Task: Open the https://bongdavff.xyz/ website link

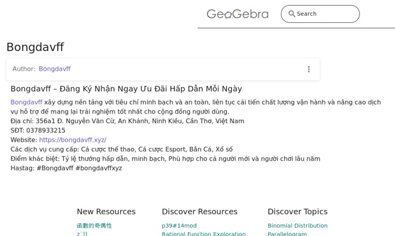Action: click(73, 140)
